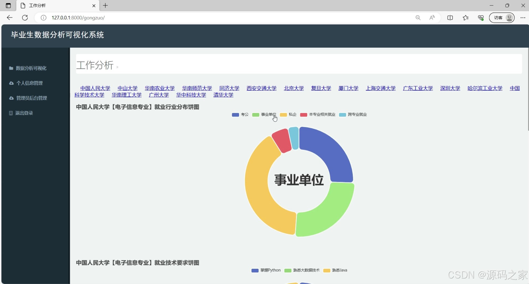Select the zoom-out magnifier in the address bar

[x=418, y=18]
